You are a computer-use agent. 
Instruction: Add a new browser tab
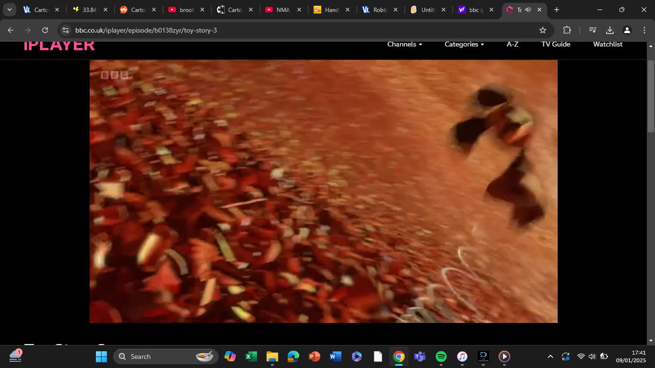[556, 10]
